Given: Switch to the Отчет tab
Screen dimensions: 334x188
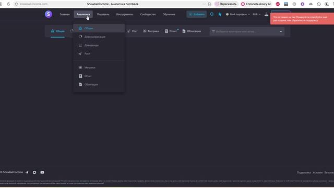Looking at the screenshot, I should [x=171, y=31].
